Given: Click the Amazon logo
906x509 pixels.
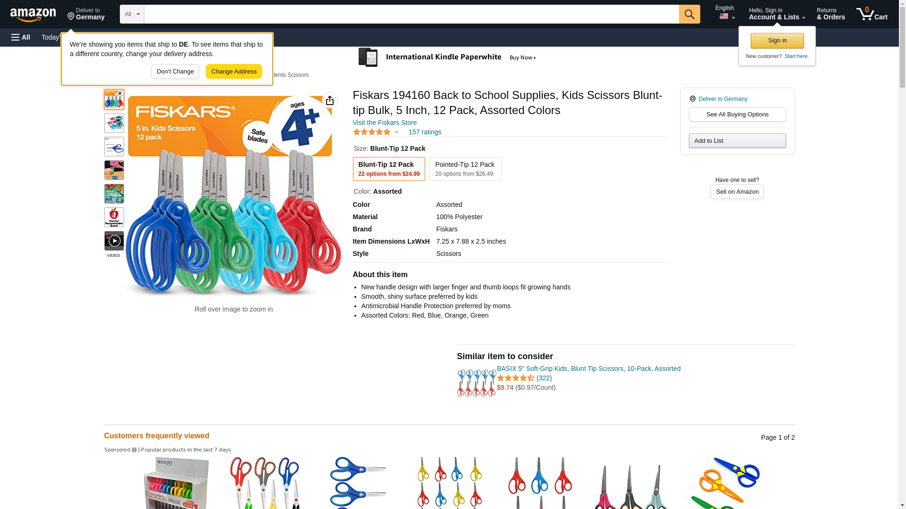Looking at the screenshot, I should (x=33, y=15).
